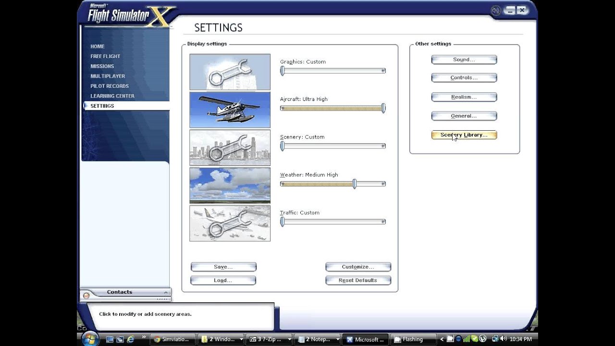Screen dimensions: 615x346
Task: Click the Graphics wrench thumbnail
Action: pos(230,72)
